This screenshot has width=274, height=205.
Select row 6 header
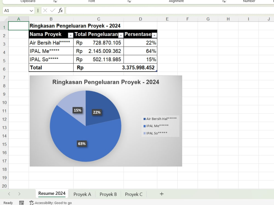(4, 69)
